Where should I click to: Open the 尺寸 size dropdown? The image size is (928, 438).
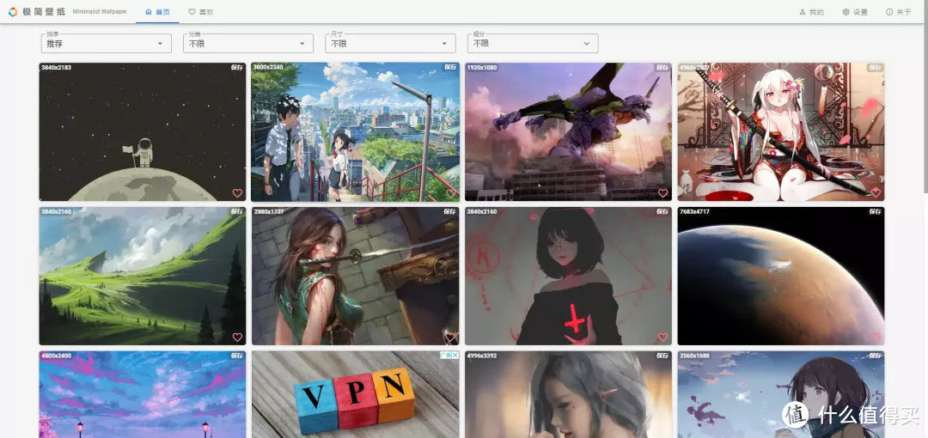(x=391, y=43)
